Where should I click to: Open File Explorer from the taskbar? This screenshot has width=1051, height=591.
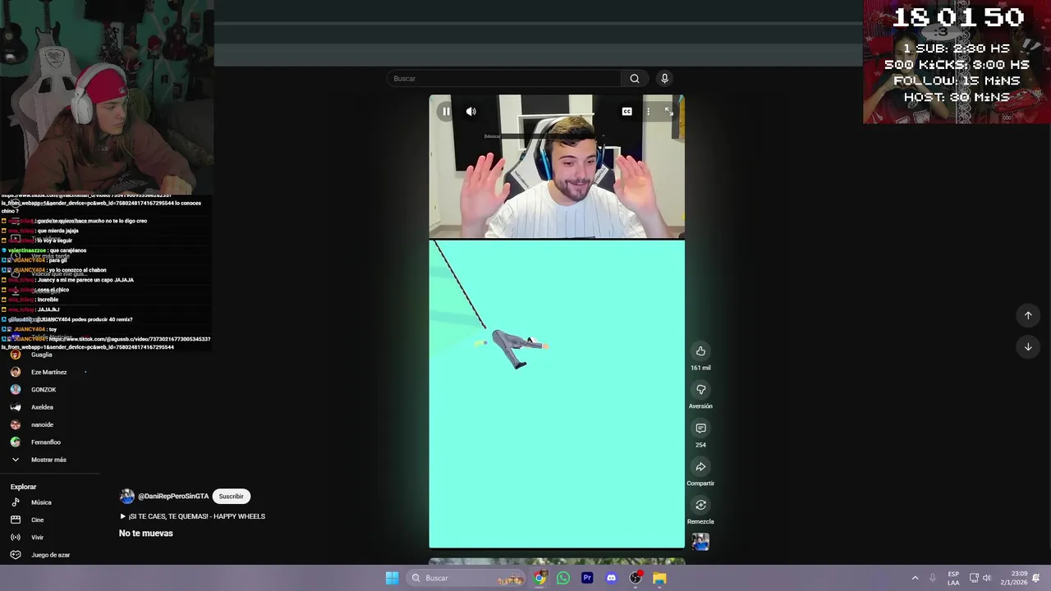tap(659, 578)
